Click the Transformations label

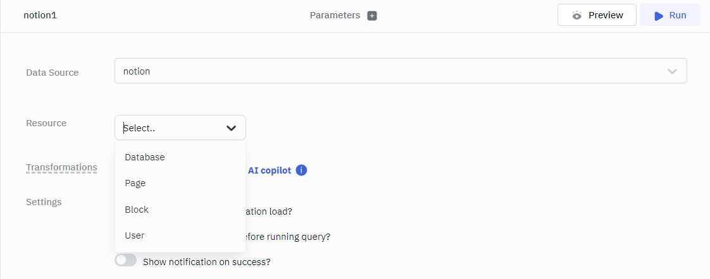(x=61, y=167)
